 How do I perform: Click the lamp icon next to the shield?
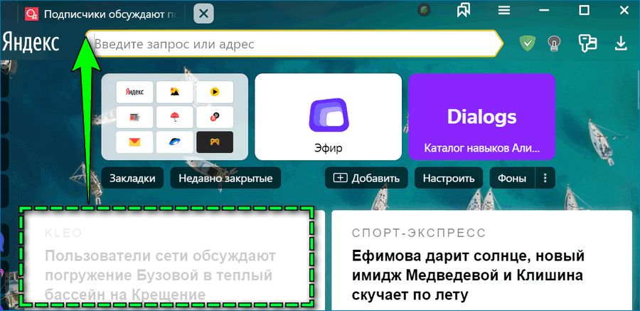click(x=553, y=43)
